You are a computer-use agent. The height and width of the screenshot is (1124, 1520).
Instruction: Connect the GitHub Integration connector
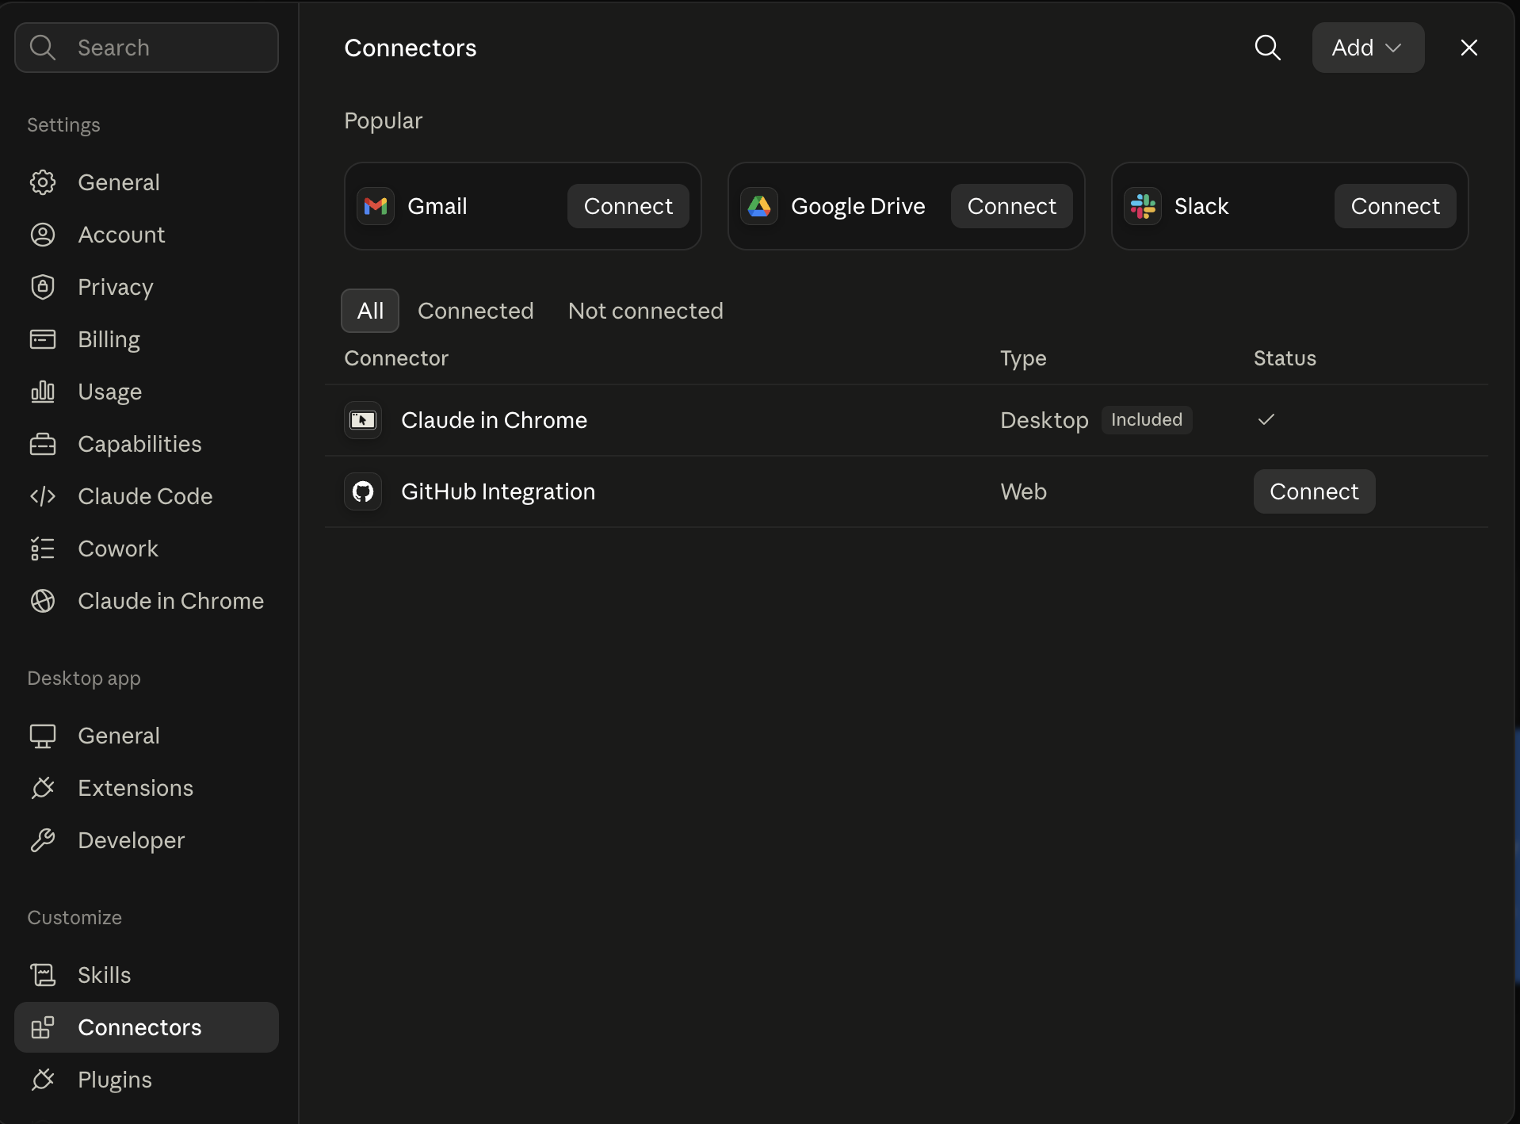[x=1314, y=491]
